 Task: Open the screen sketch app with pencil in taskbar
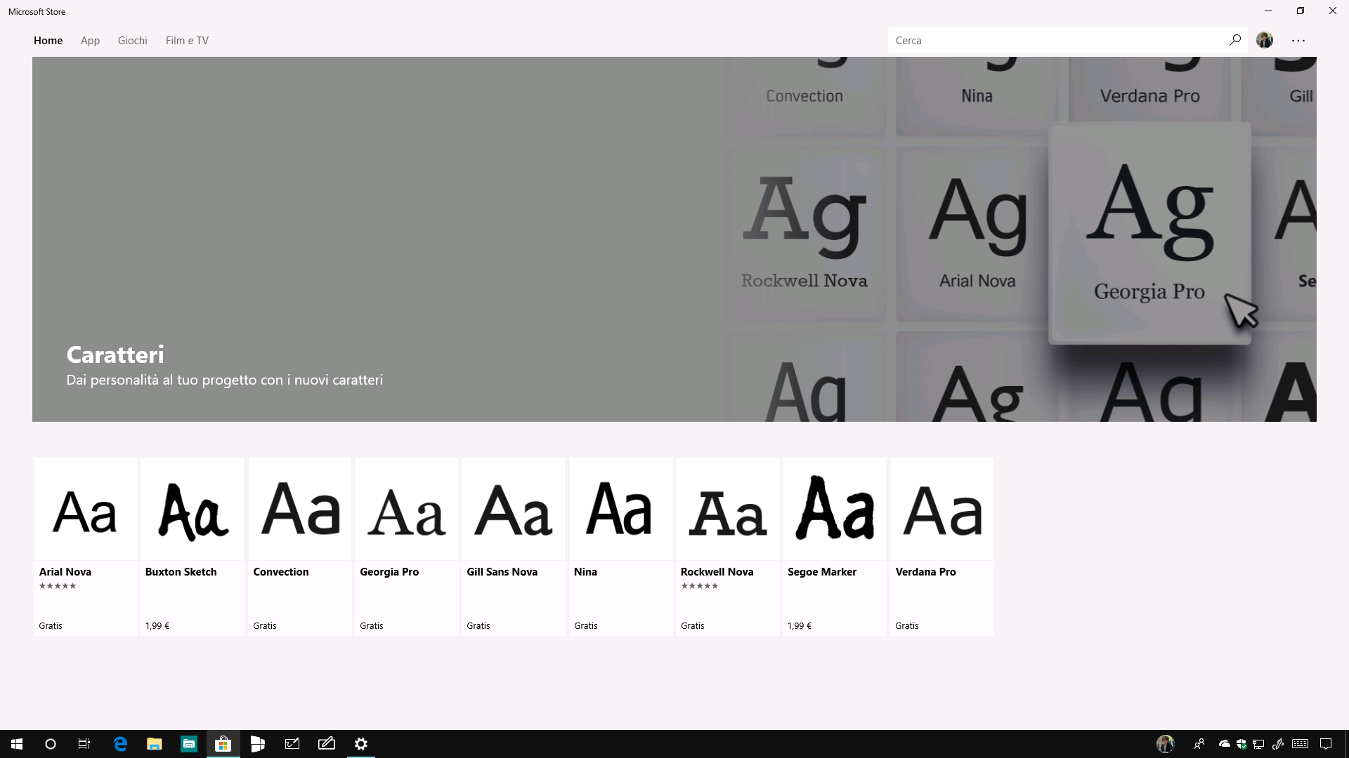pyautogui.click(x=327, y=744)
